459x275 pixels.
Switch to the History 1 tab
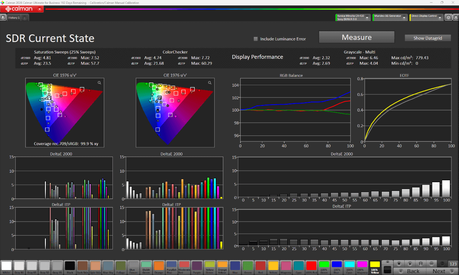click(x=14, y=18)
